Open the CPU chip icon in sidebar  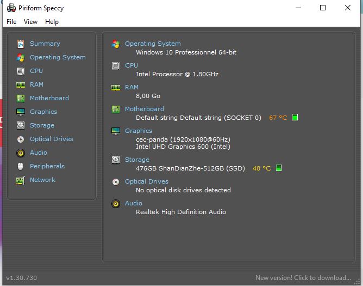[x=21, y=71]
